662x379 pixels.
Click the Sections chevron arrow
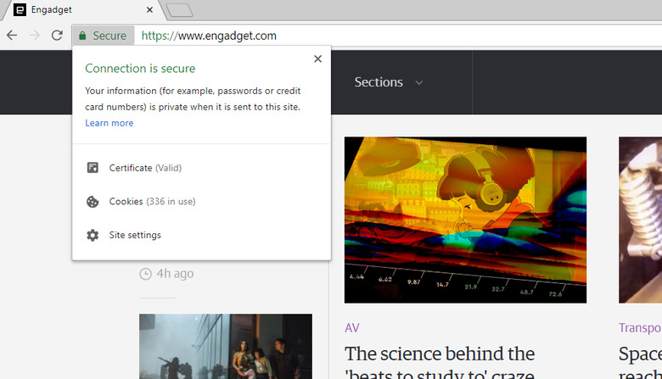point(418,82)
